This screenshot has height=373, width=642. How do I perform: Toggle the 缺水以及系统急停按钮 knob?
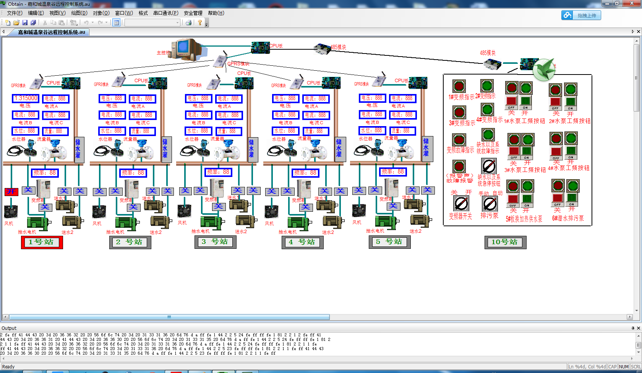point(489,166)
